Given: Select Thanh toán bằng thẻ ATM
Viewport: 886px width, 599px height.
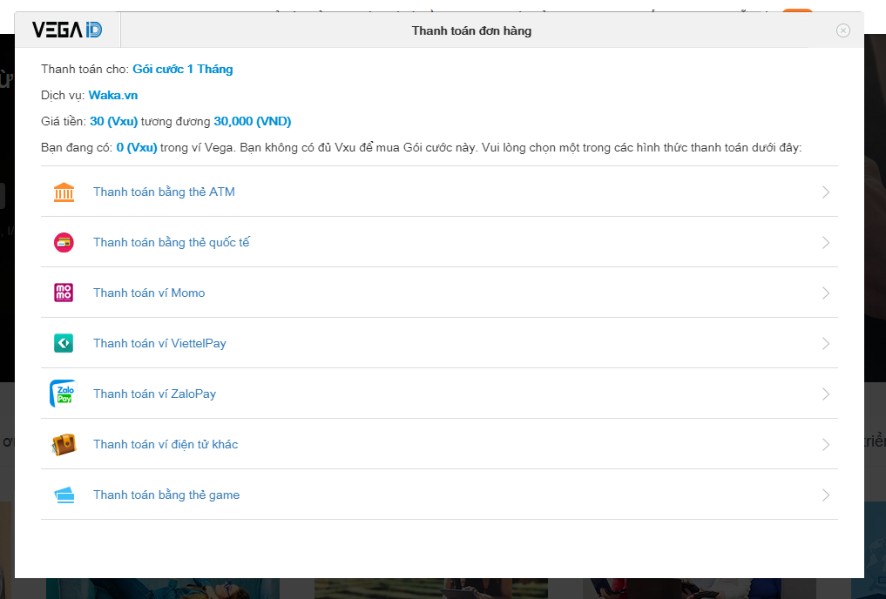Looking at the screenshot, I should (164, 192).
